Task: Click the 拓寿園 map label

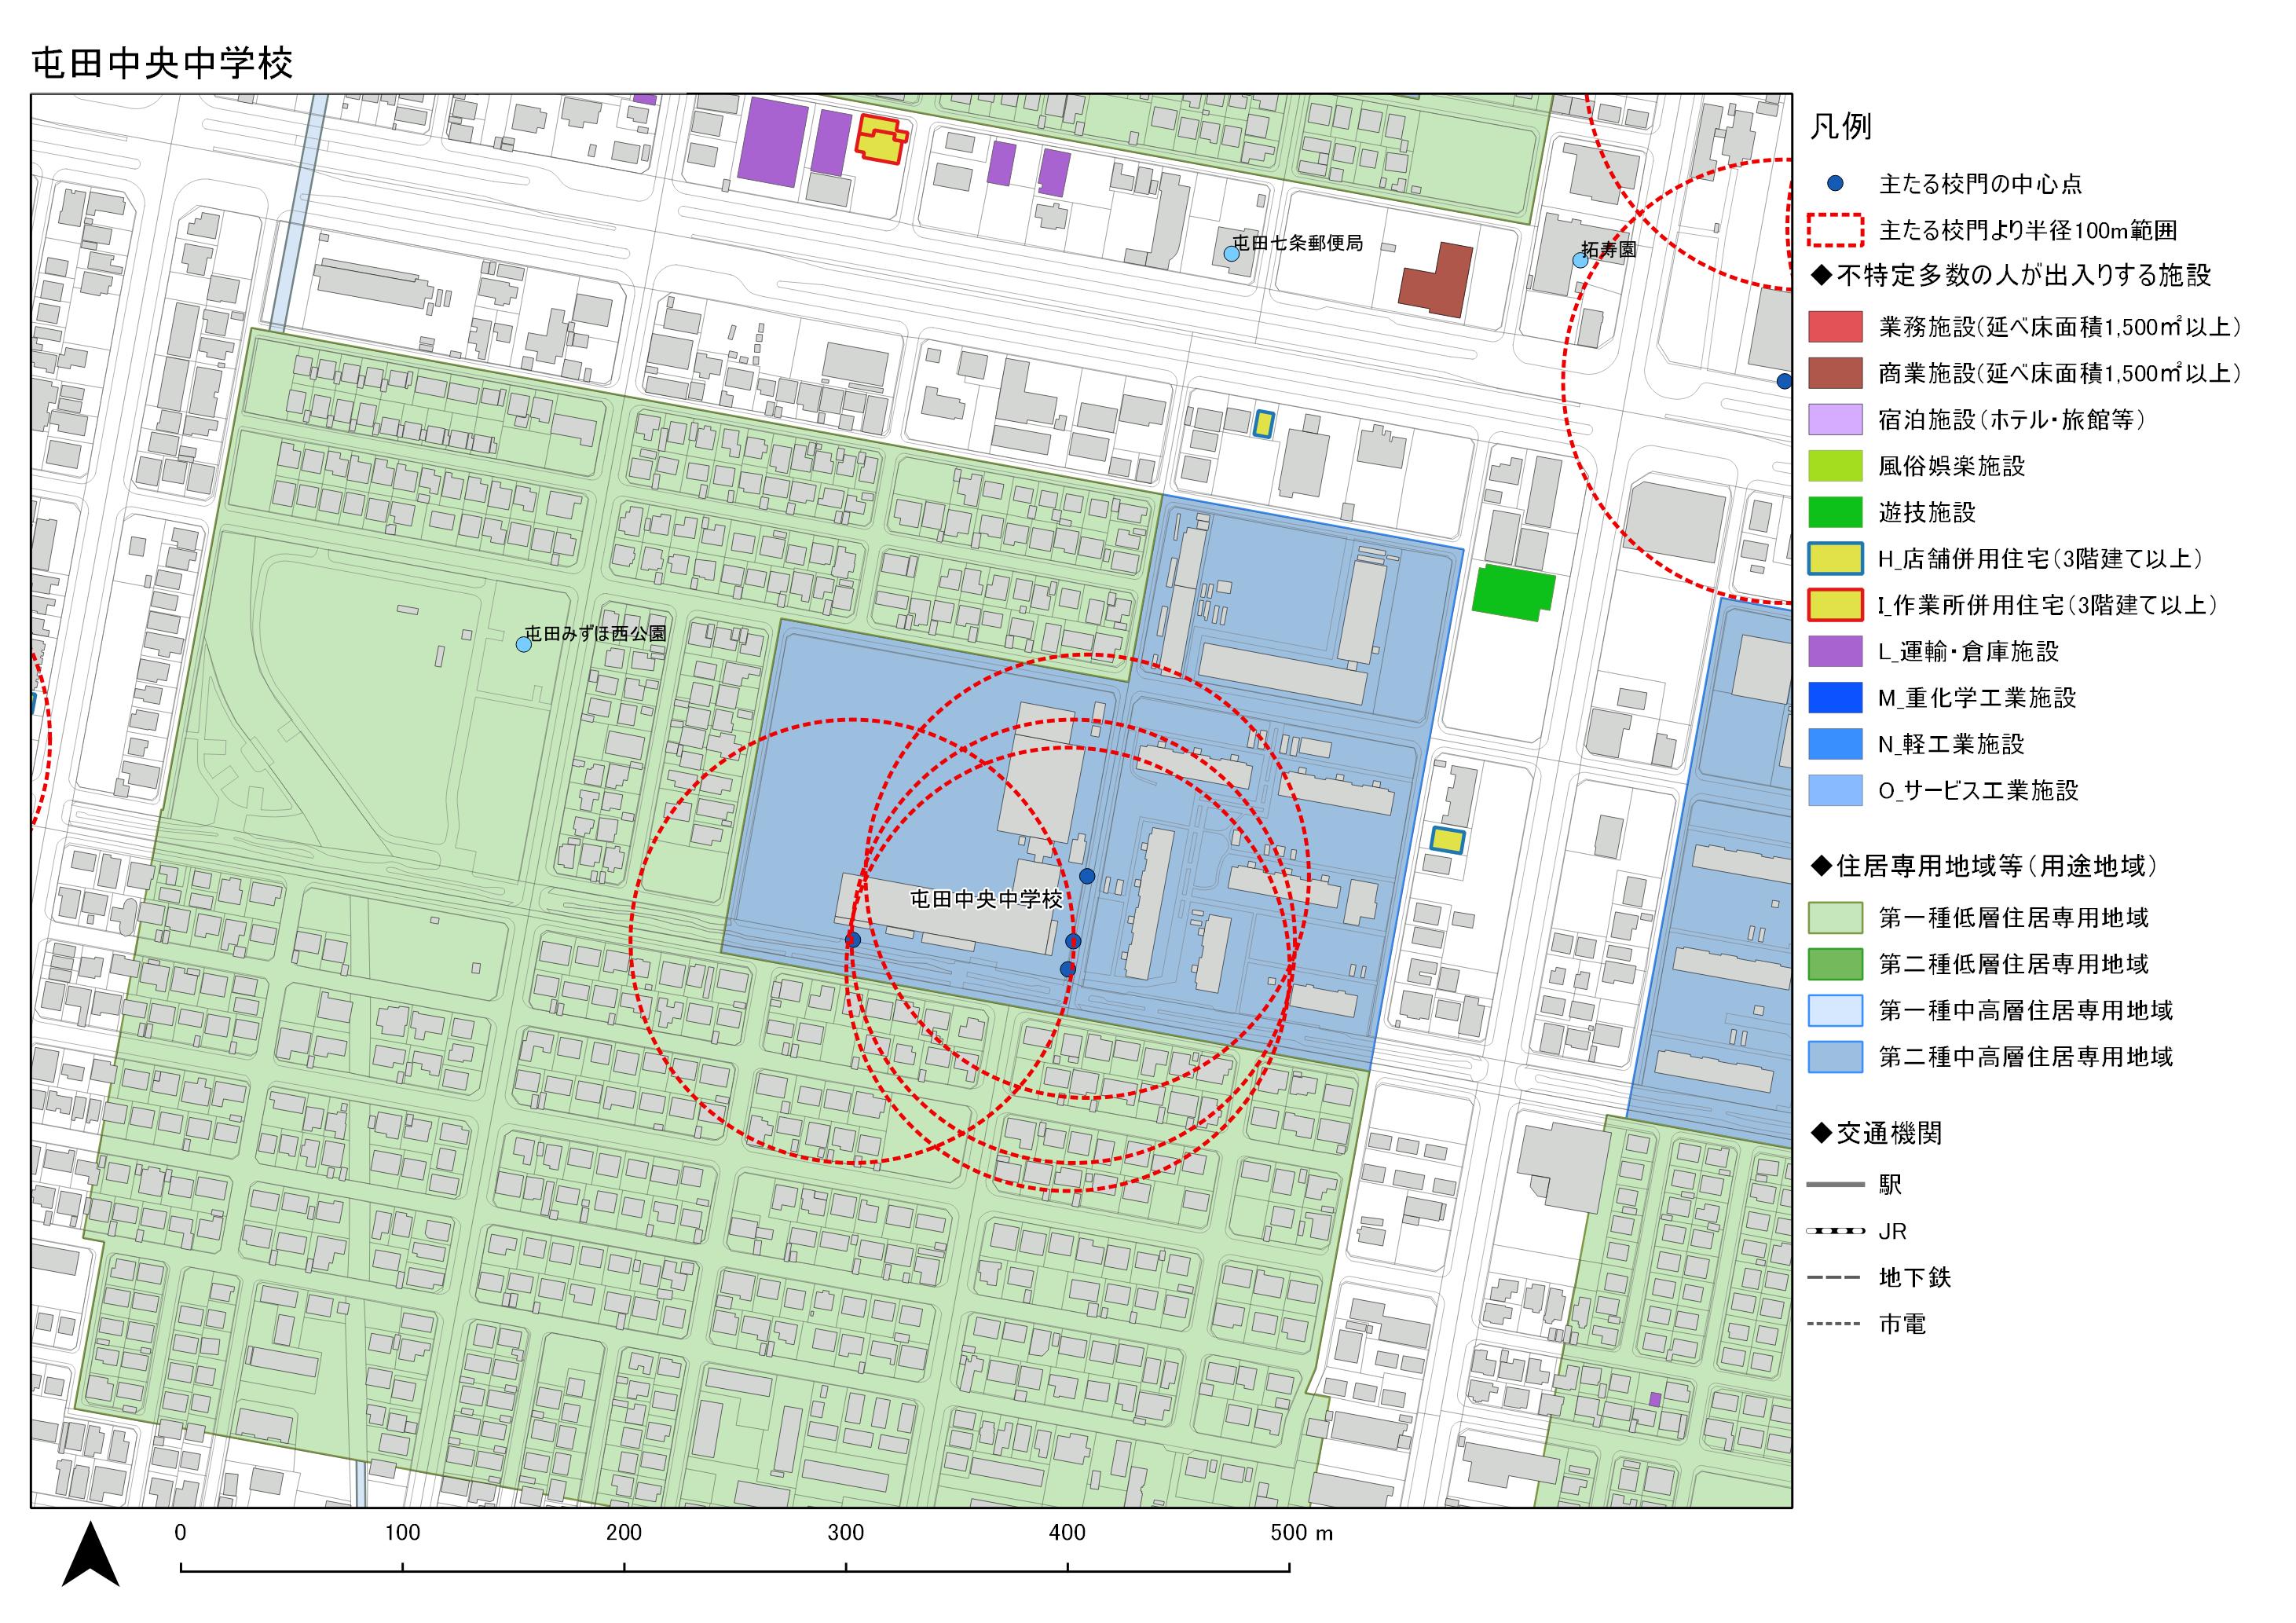Action: pos(1609,249)
